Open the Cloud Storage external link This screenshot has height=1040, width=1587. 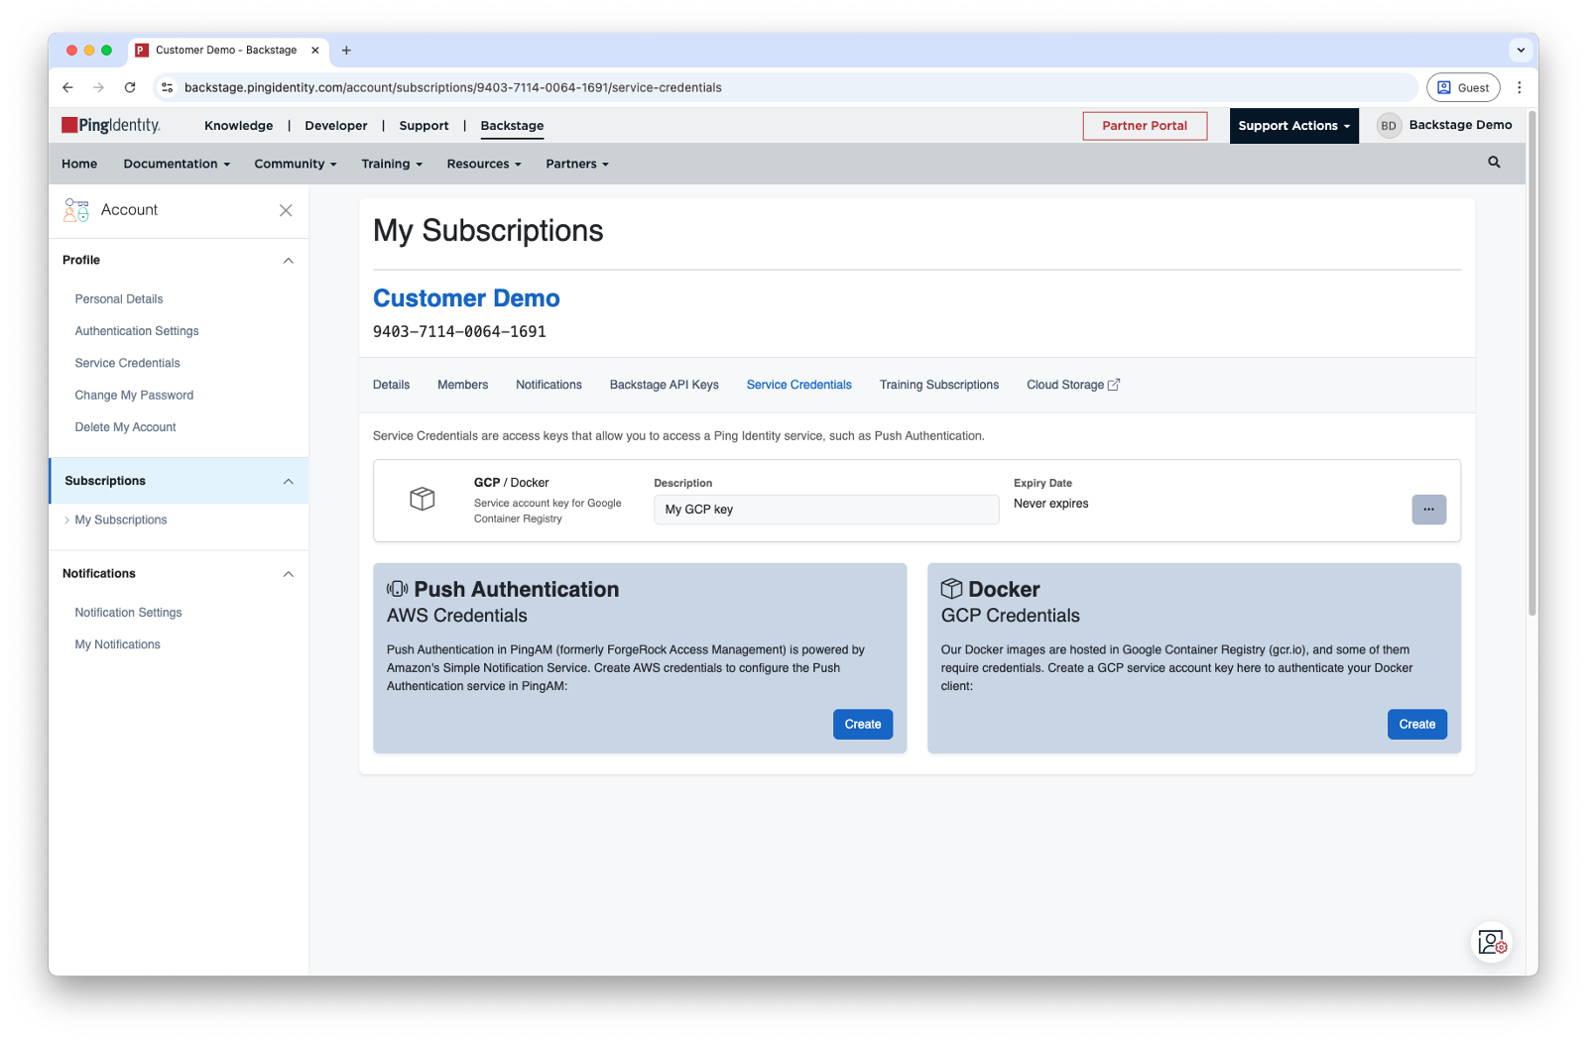click(1072, 385)
